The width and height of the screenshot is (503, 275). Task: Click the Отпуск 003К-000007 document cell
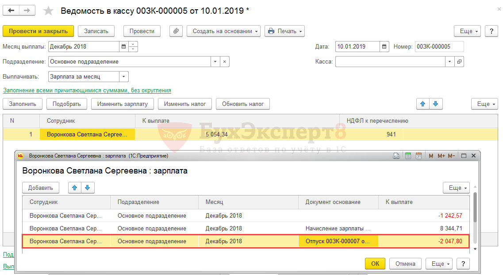coord(338,241)
